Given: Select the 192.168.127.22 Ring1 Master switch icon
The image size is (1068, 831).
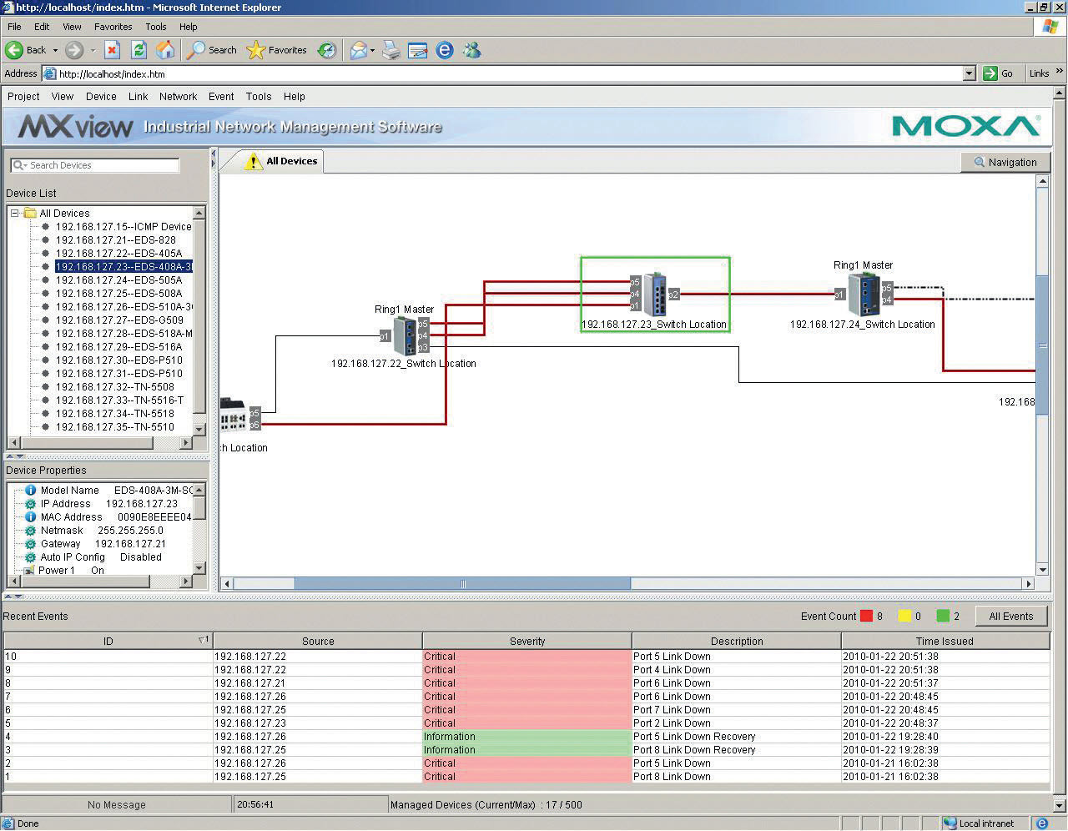Looking at the screenshot, I should 405,336.
